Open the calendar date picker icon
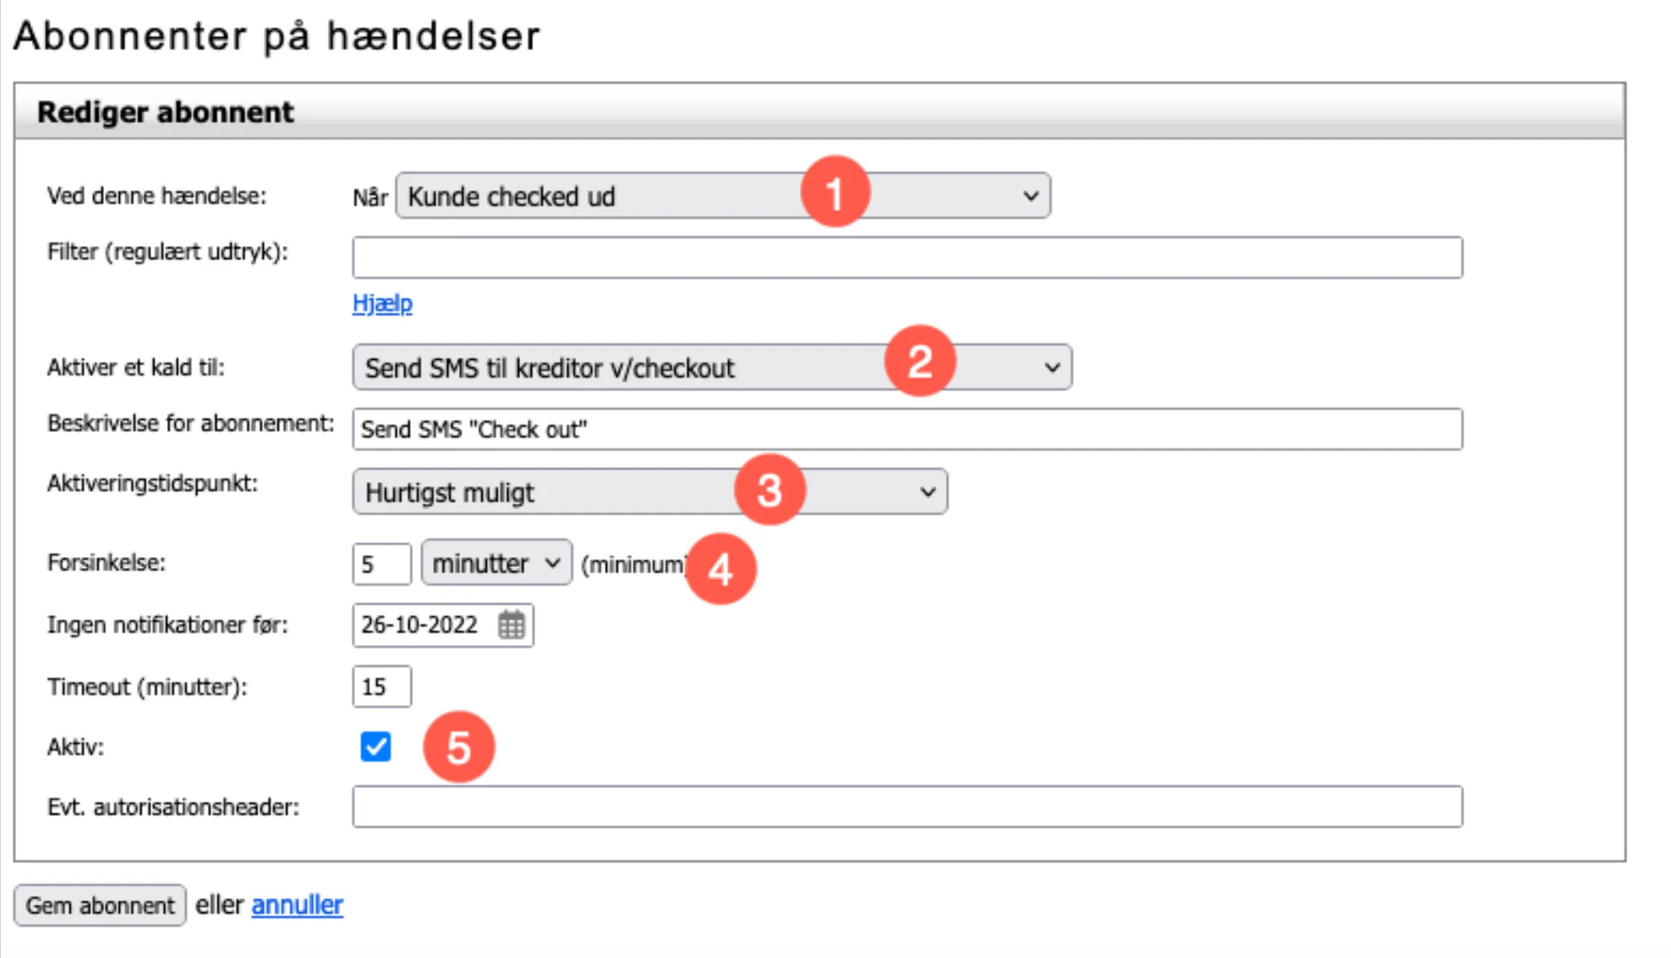This screenshot has height=958, width=1671. point(511,626)
